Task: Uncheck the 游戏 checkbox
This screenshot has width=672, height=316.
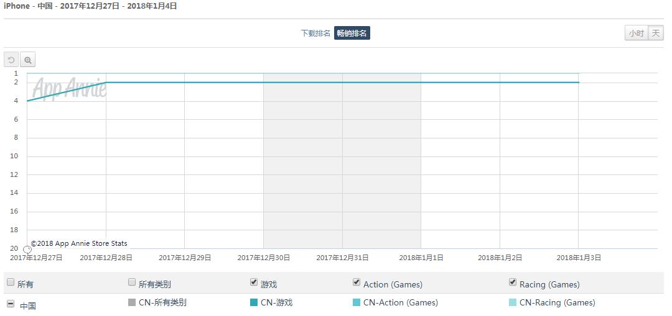Action: tap(254, 282)
